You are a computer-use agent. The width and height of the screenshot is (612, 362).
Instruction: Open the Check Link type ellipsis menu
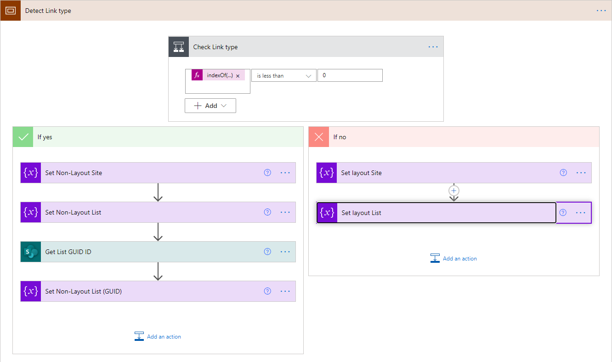[x=433, y=47]
